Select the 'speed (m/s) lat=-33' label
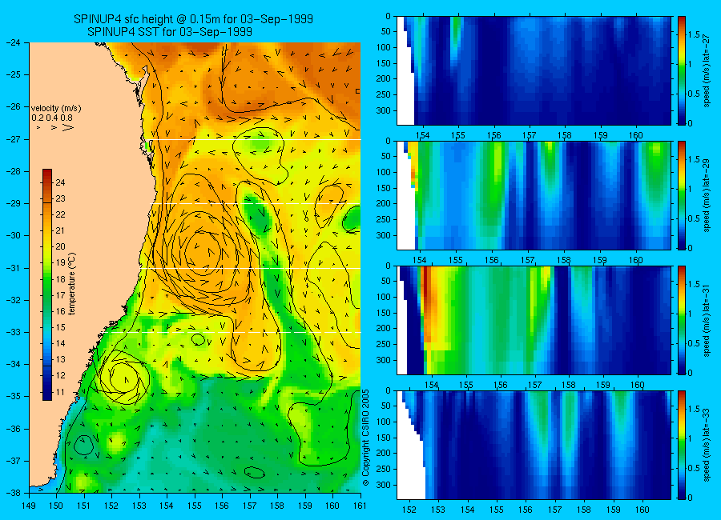The height and width of the screenshot is (520, 721). pos(707,445)
